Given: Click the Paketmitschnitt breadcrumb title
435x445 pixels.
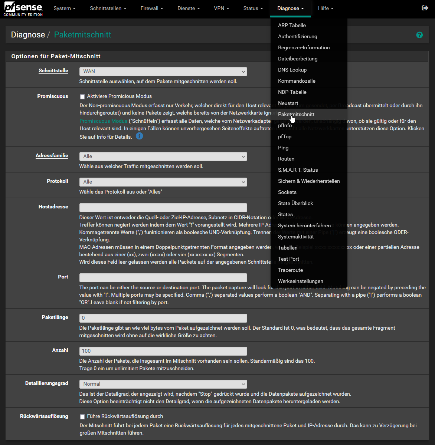Looking at the screenshot, I should (x=83, y=35).
